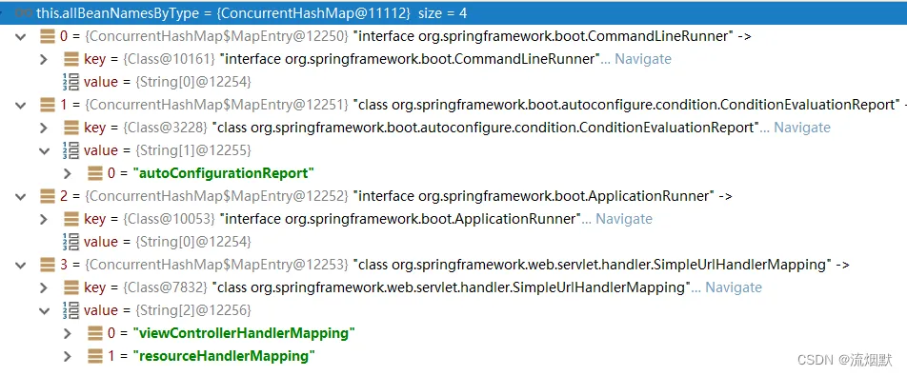Image resolution: width=907 pixels, height=376 pixels.
Task: Navigate to the ConditionEvaluationReport class
Action: click(x=802, y=128)
